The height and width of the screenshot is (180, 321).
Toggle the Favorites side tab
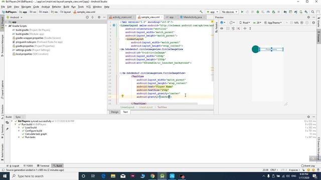tap(2, 131)
